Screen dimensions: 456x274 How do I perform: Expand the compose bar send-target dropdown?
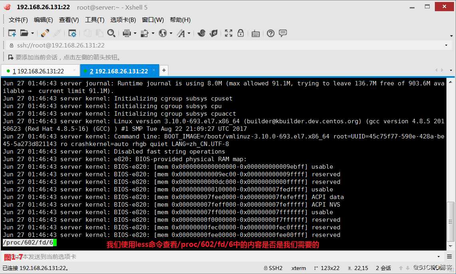pyautogui.click(x=438, y=256)
